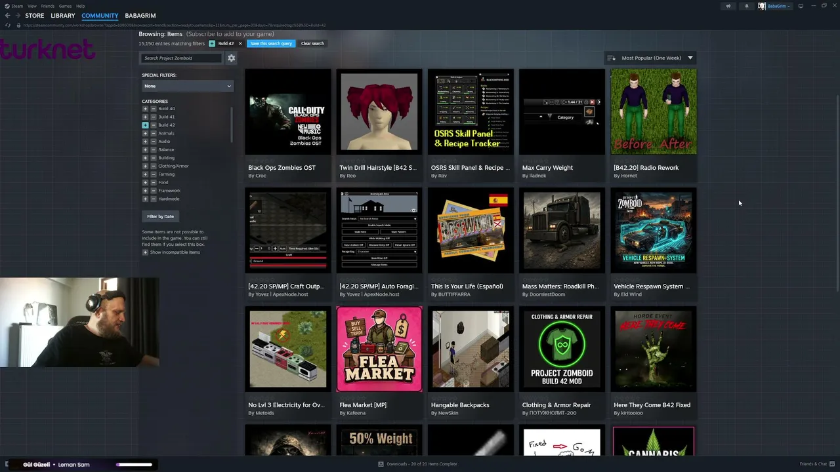The image size is (840, 472).
Task: Click Save this search query button
Action: 271,43
